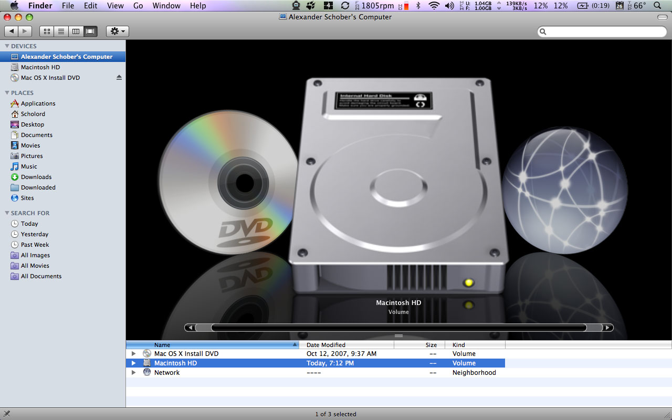Select Mac OS X Install DVD sidebar item
Image resolution: width=672 pixels, height=420 pixels.
coord(62,78)
